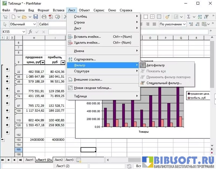Image resolution: width=216 pixels, height=169 pixels.
Task: Click the outline level 2 button
Action: click(7, 38)
